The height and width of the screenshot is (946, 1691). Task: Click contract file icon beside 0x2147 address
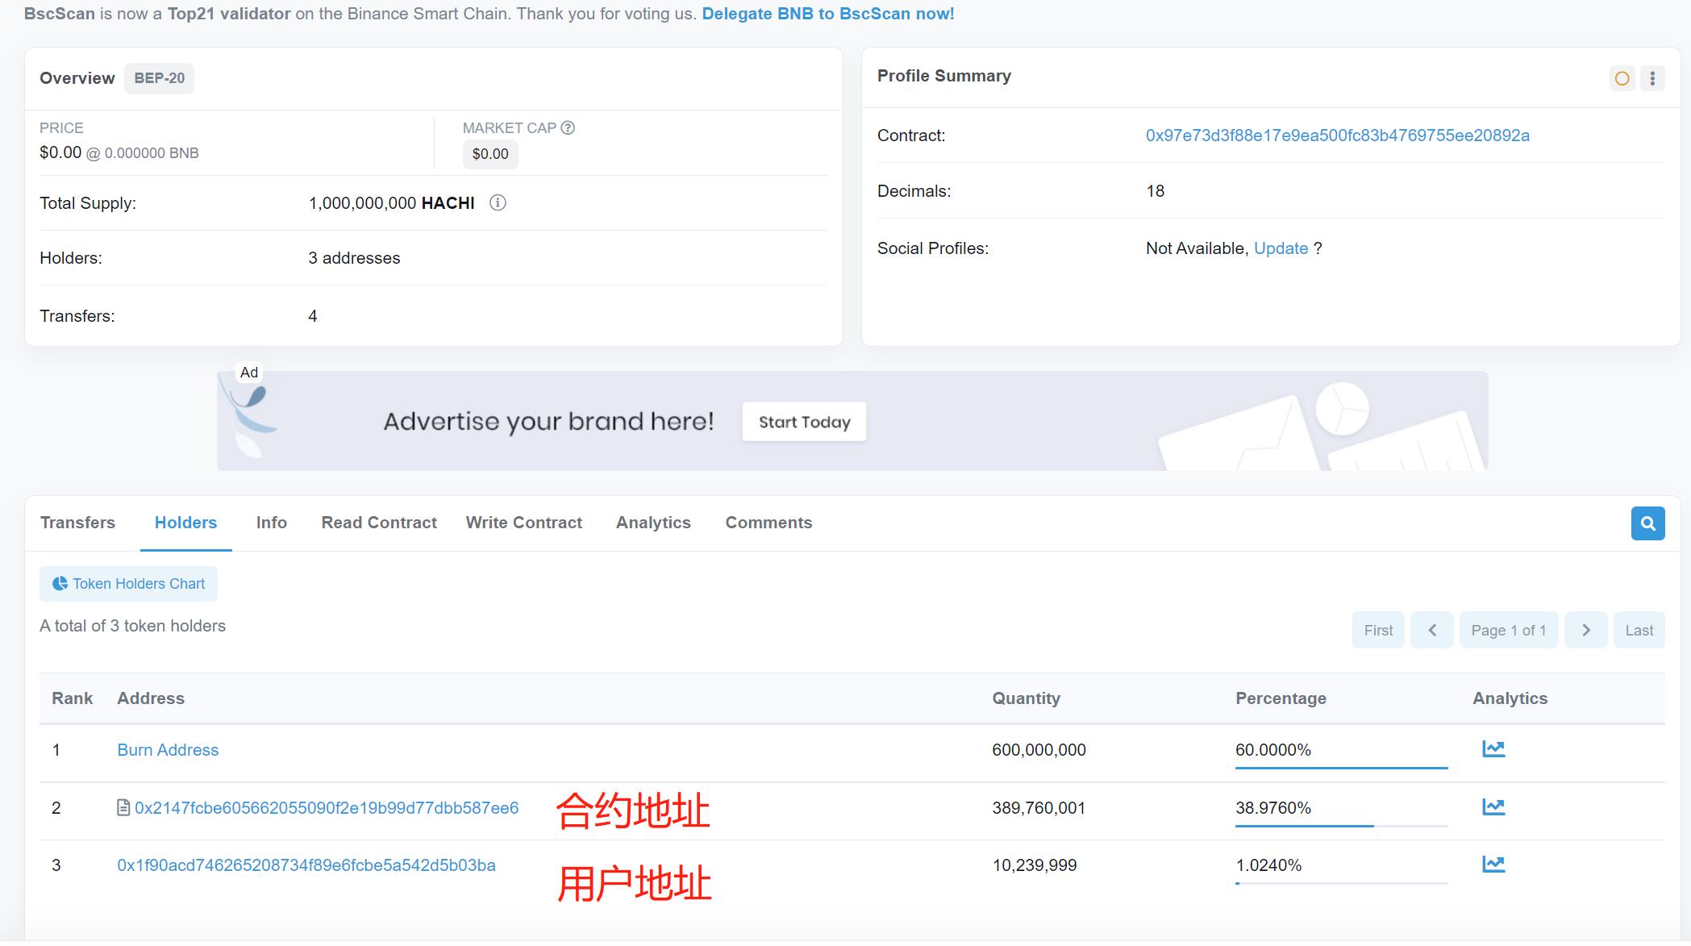tap(123, 808)
